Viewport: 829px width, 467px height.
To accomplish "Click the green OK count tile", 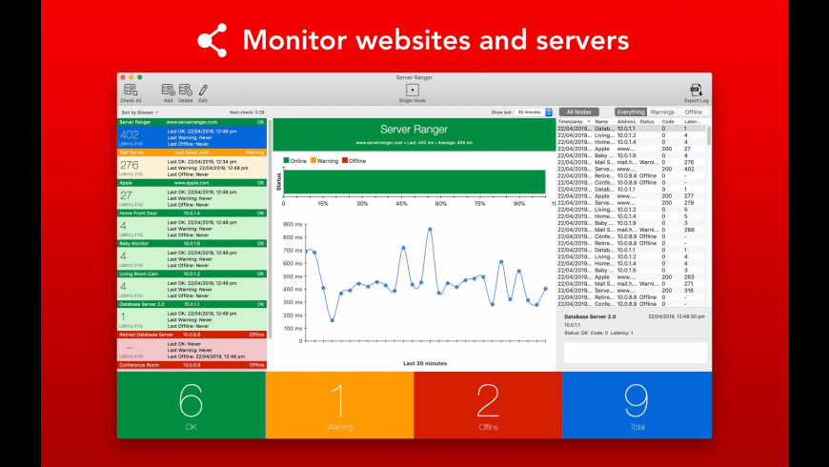I will click(x=191, y=405).
